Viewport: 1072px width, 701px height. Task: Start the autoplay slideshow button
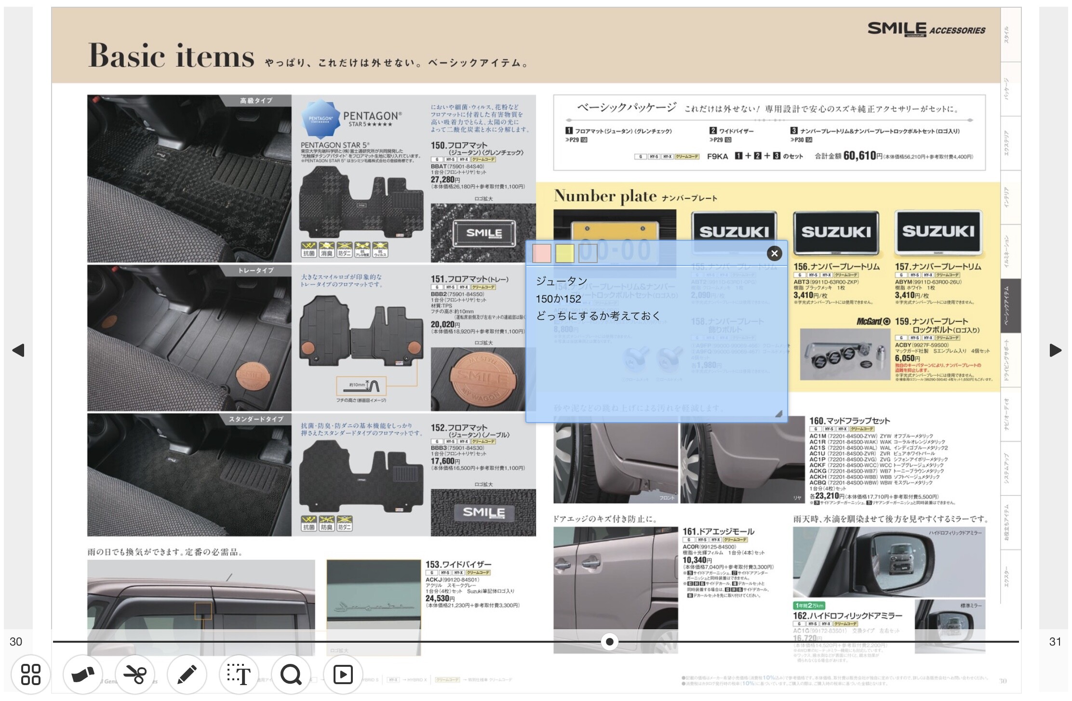[343, 674]
